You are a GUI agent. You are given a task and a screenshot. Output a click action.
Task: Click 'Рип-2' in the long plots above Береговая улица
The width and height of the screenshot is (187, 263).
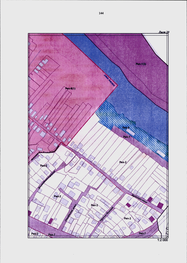coord(123,162)
